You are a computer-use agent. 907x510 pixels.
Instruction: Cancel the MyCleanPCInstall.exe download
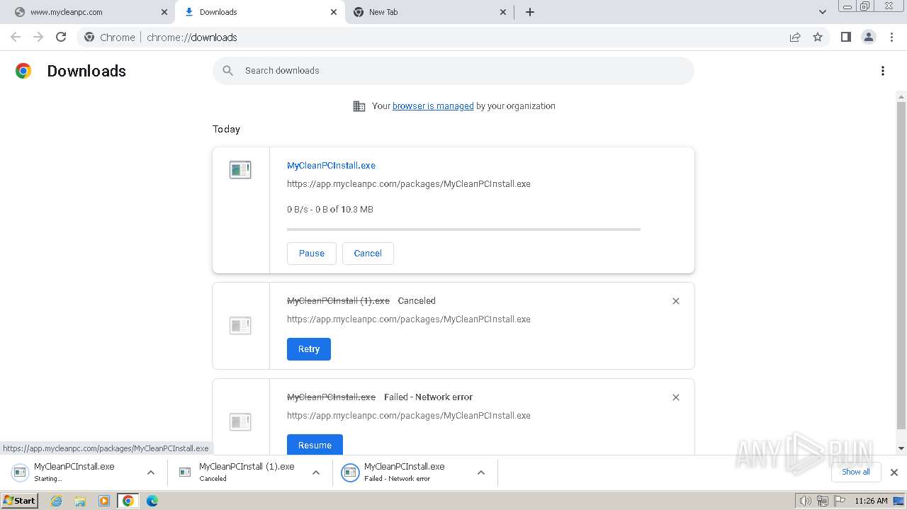(x=368, y=254)
